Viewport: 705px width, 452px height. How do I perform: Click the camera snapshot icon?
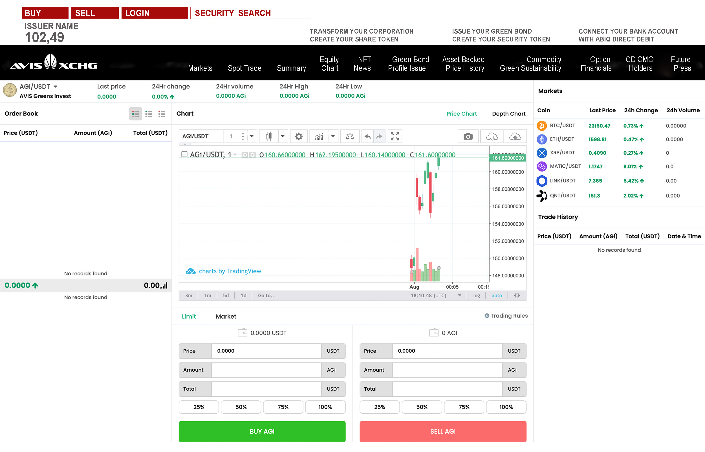468,137
